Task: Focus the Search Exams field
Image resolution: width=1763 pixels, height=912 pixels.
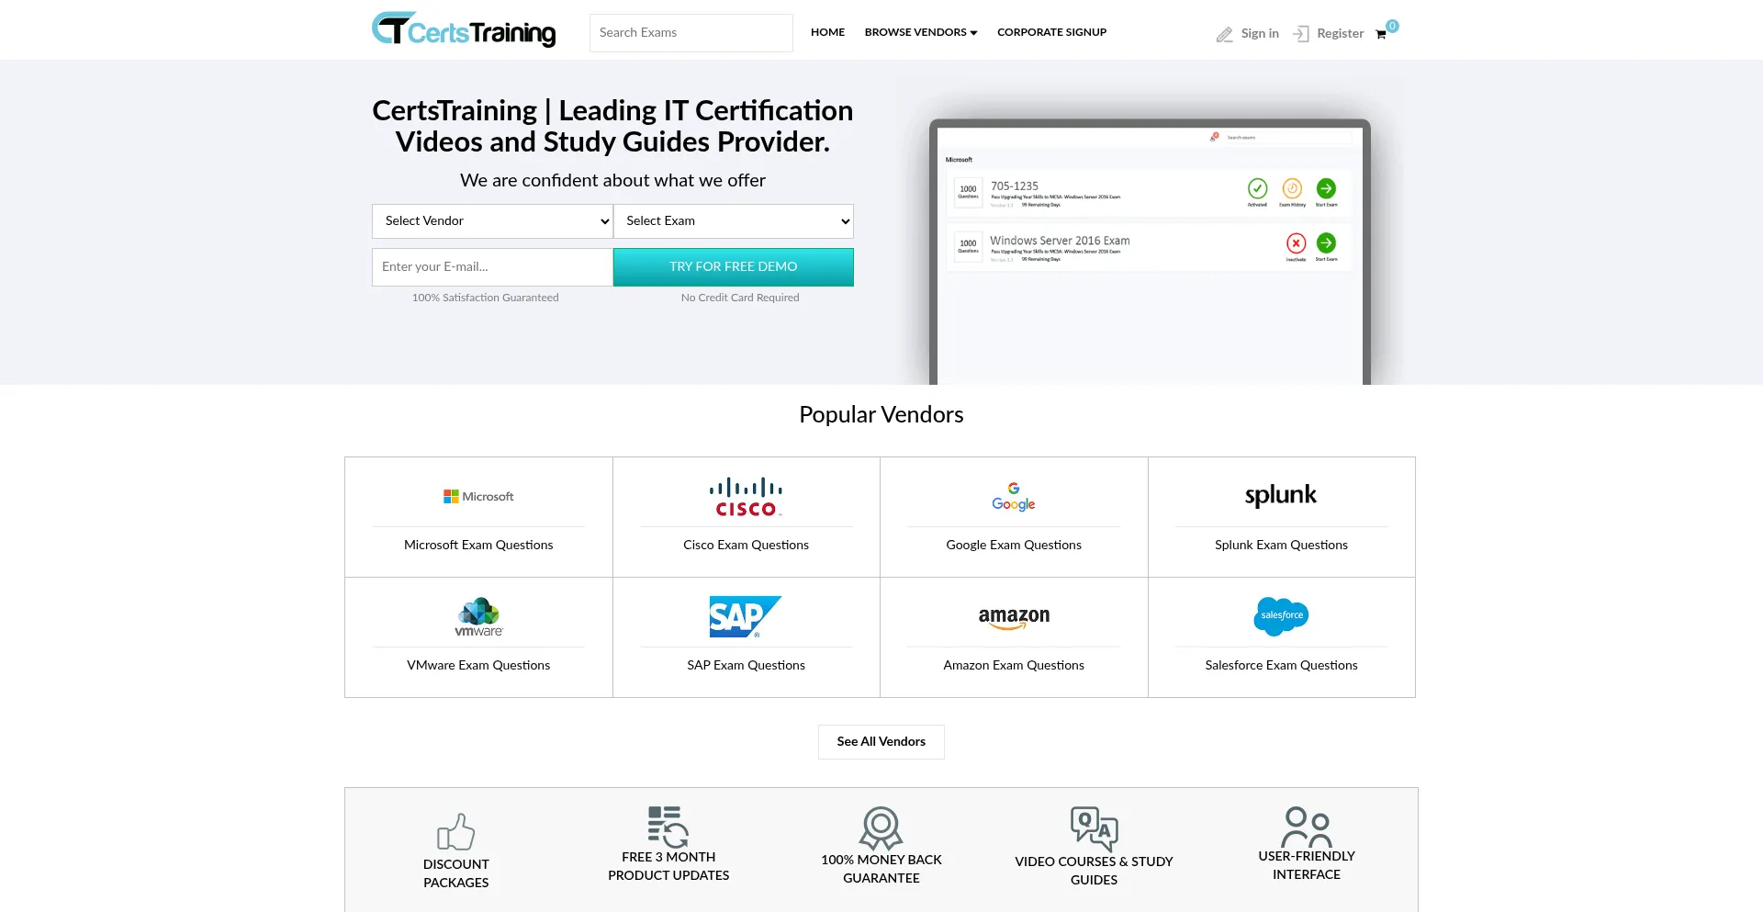Action: point(691,33)
